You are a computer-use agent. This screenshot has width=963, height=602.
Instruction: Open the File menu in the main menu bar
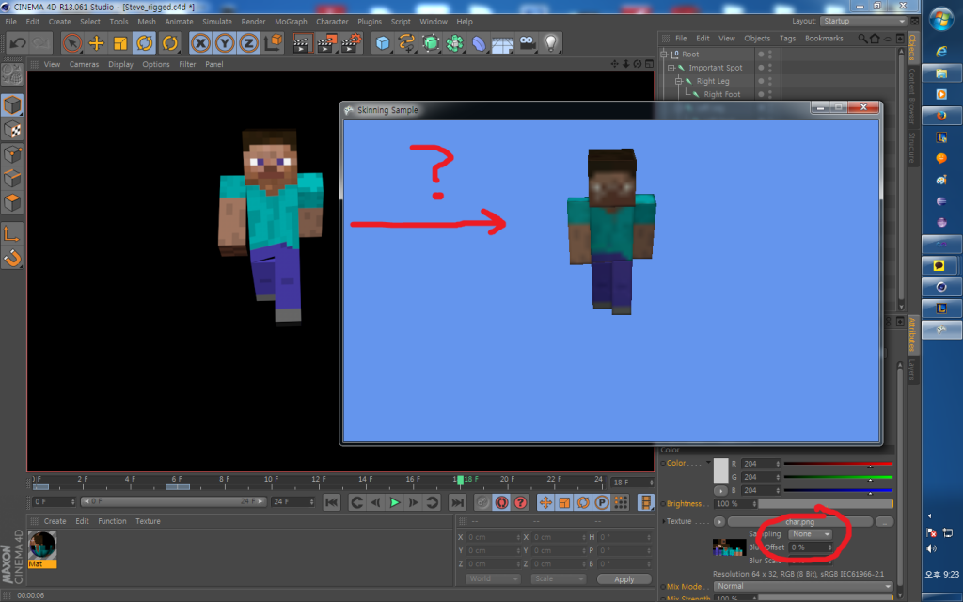[11, 22]
